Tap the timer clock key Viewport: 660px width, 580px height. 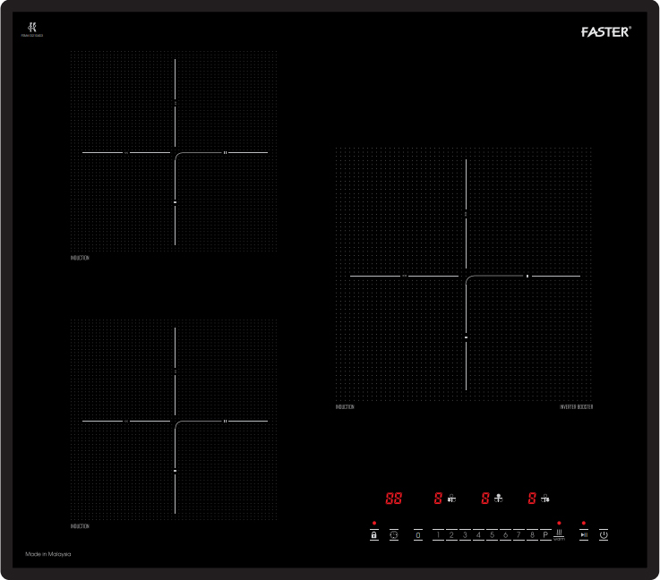[394, 535]
